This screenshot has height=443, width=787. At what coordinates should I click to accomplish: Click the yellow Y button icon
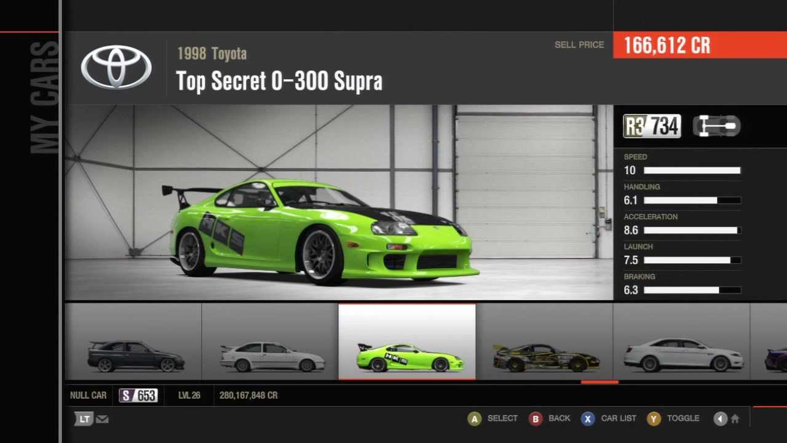(654, 419)
